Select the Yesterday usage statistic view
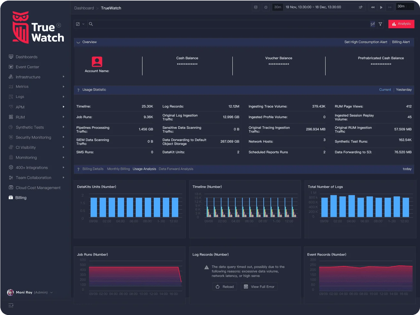The image size is (420, 315). point(404,90)
